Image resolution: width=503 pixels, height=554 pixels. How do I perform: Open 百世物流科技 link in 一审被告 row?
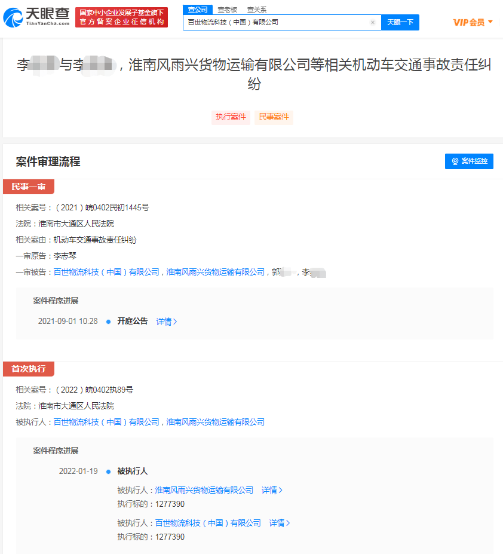click(x=106, y=272)
